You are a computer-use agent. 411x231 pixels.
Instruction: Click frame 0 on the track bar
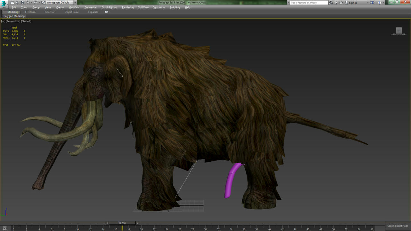[13, 228]
